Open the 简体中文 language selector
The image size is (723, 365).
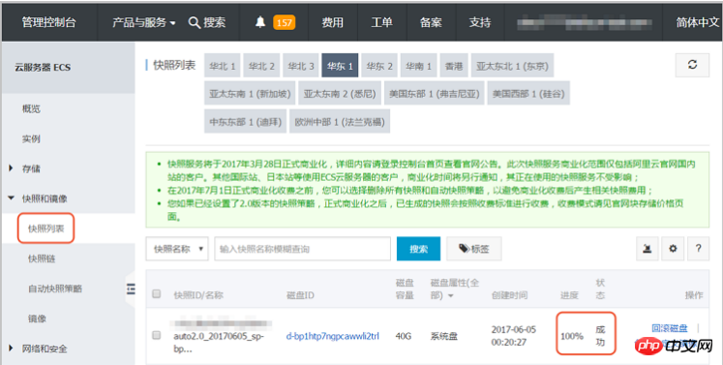coord(698,22)
